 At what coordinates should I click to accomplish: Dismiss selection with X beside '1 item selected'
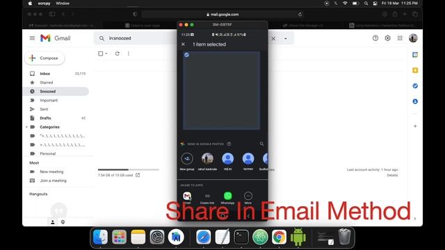183,44
